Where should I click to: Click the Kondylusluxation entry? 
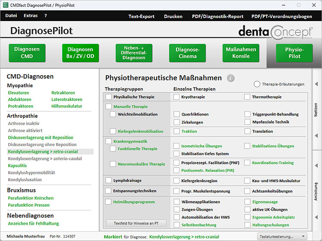tap(24, 180)
